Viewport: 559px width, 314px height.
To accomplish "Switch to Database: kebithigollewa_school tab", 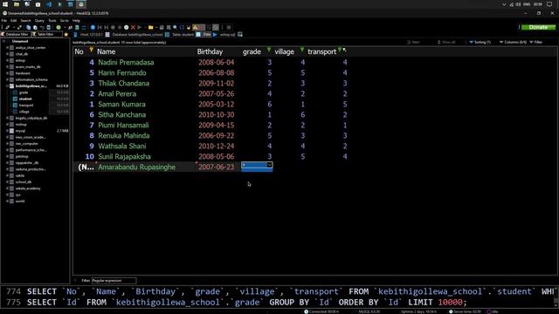I will tap(134, 35).
